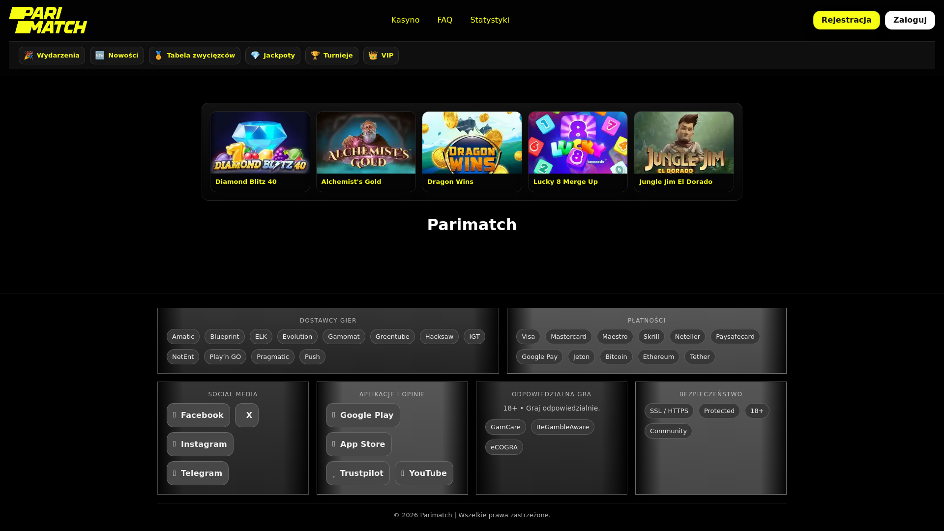
Task: Click the Zaloguj button
Action: (x=910, y=20)
